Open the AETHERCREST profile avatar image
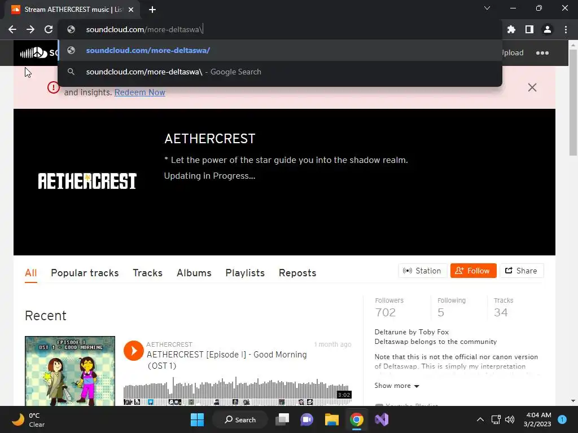Viewport: 578px width, 433px height. point(87,181)
